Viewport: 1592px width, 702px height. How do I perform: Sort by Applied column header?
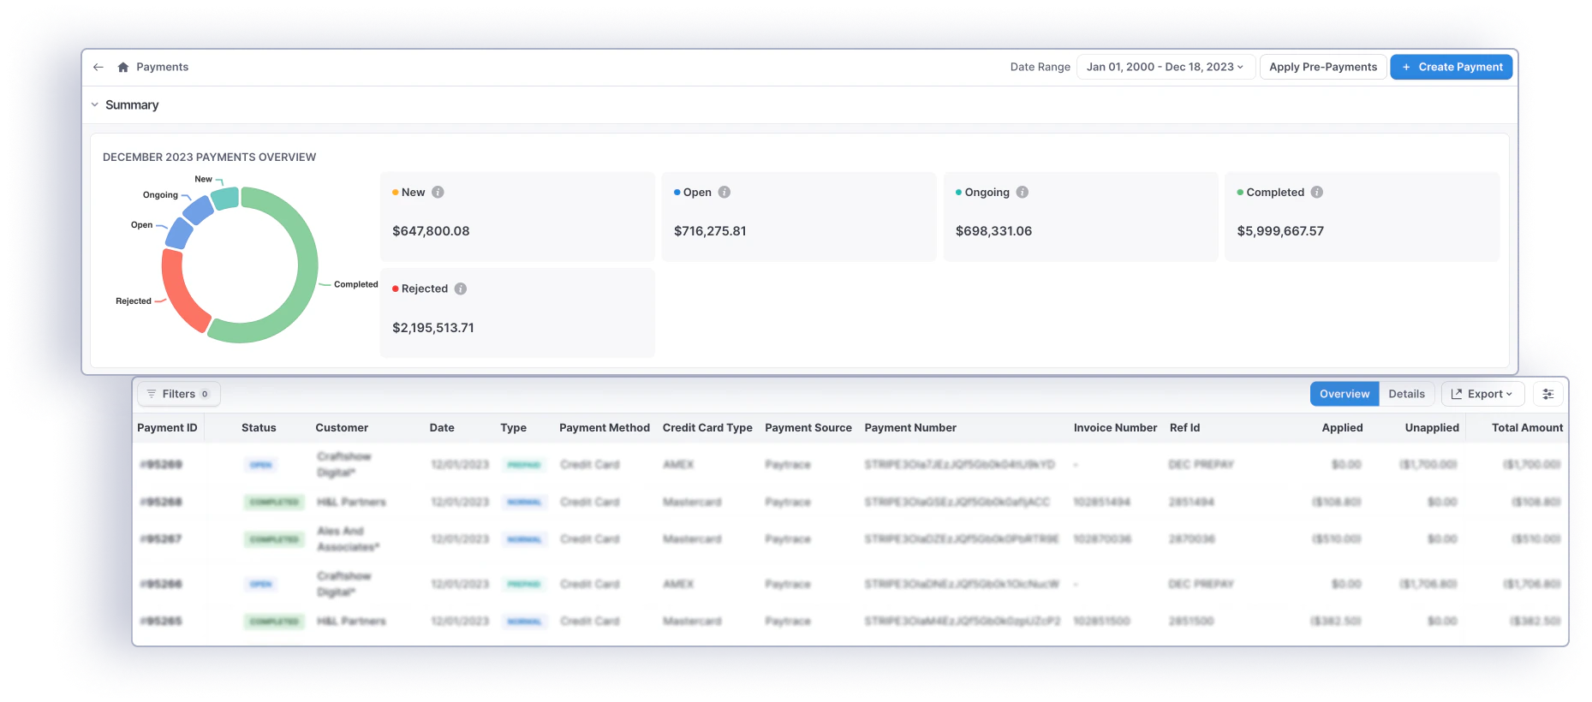[x=1342, y=428]
